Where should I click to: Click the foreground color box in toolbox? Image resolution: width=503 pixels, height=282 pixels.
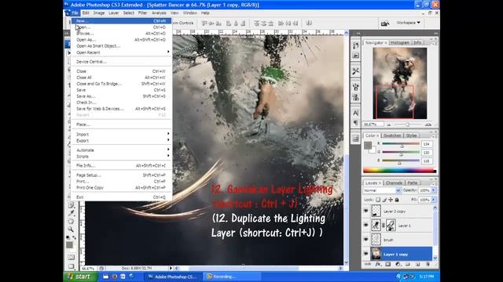coord(69,245)
